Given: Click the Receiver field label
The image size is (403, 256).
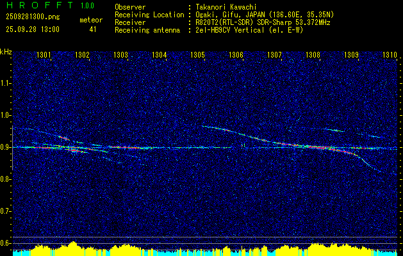Looking at the screenshot, I should point(130,22).
